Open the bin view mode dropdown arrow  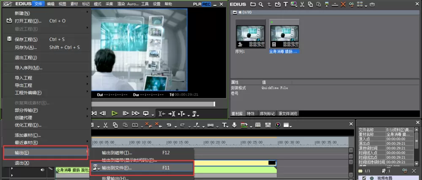pyautogui.click(x=366, y=5)
